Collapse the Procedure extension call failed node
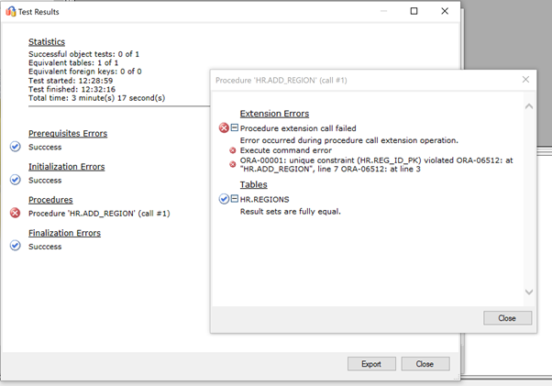This screenshot has height=386, width=552. coord(234,128)
